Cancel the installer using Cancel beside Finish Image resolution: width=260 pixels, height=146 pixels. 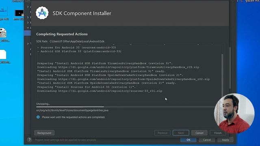coord(199,133)
